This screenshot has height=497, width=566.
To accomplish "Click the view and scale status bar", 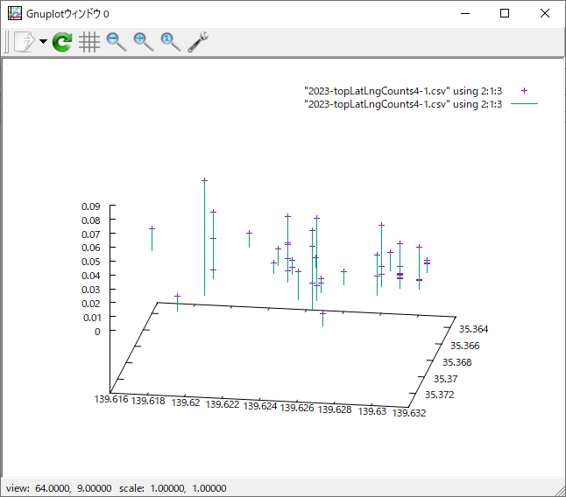I will point(116,488).
